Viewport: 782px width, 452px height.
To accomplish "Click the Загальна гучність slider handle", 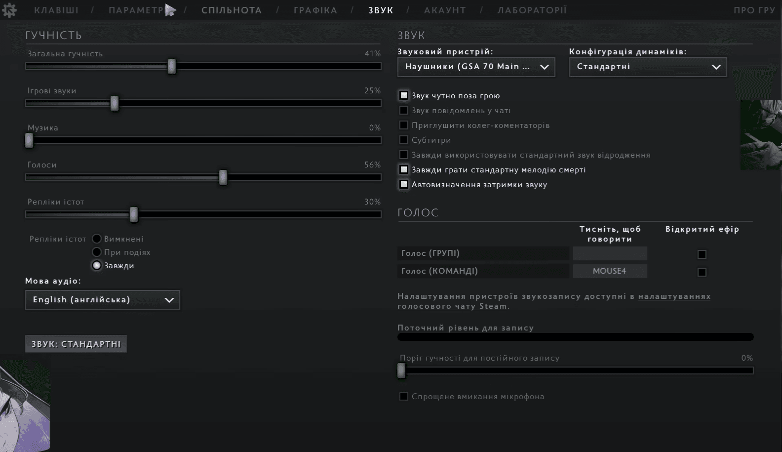I will (x=172, y=66).
